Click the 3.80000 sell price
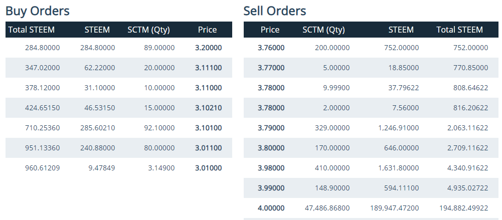This screenshot has height=220, width=502. 271,148
